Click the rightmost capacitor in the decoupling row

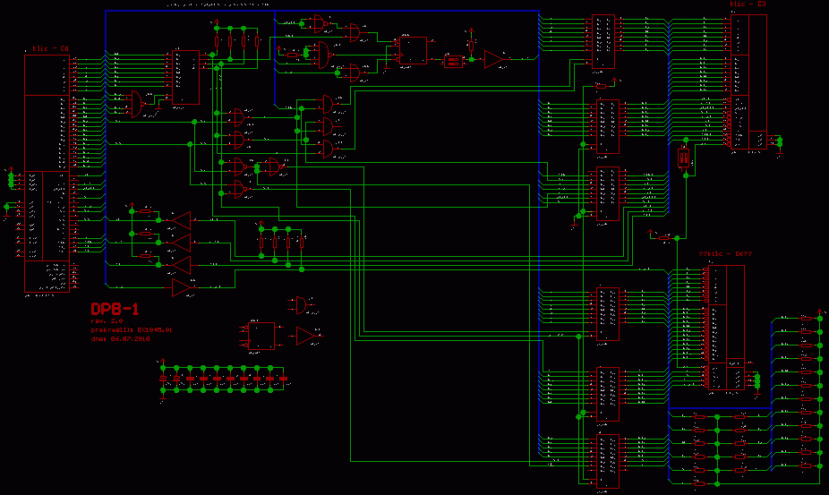pos(284,379)
